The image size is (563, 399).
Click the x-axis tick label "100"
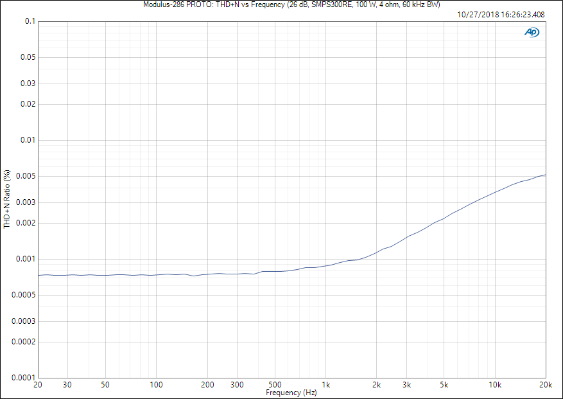156,385
